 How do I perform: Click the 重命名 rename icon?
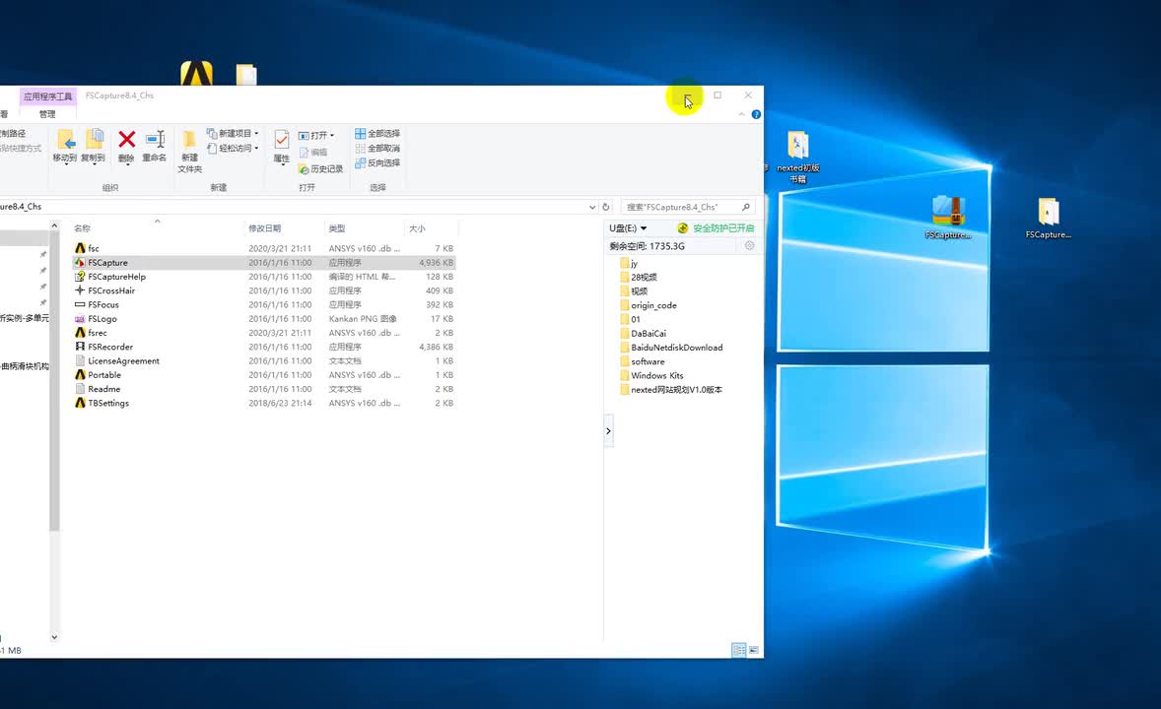coord(154,145)
